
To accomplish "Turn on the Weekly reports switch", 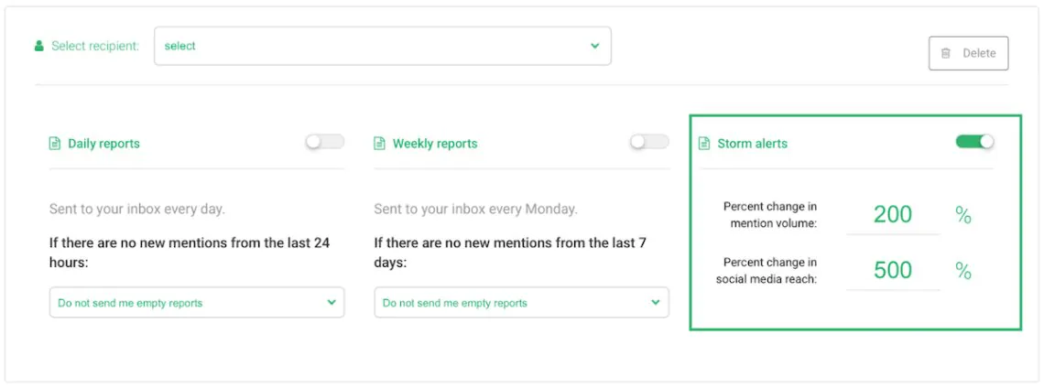I will (650, 142).
